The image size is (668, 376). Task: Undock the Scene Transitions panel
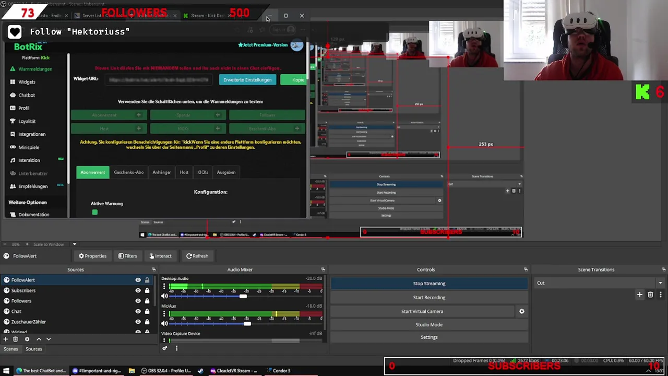[664, 269]
